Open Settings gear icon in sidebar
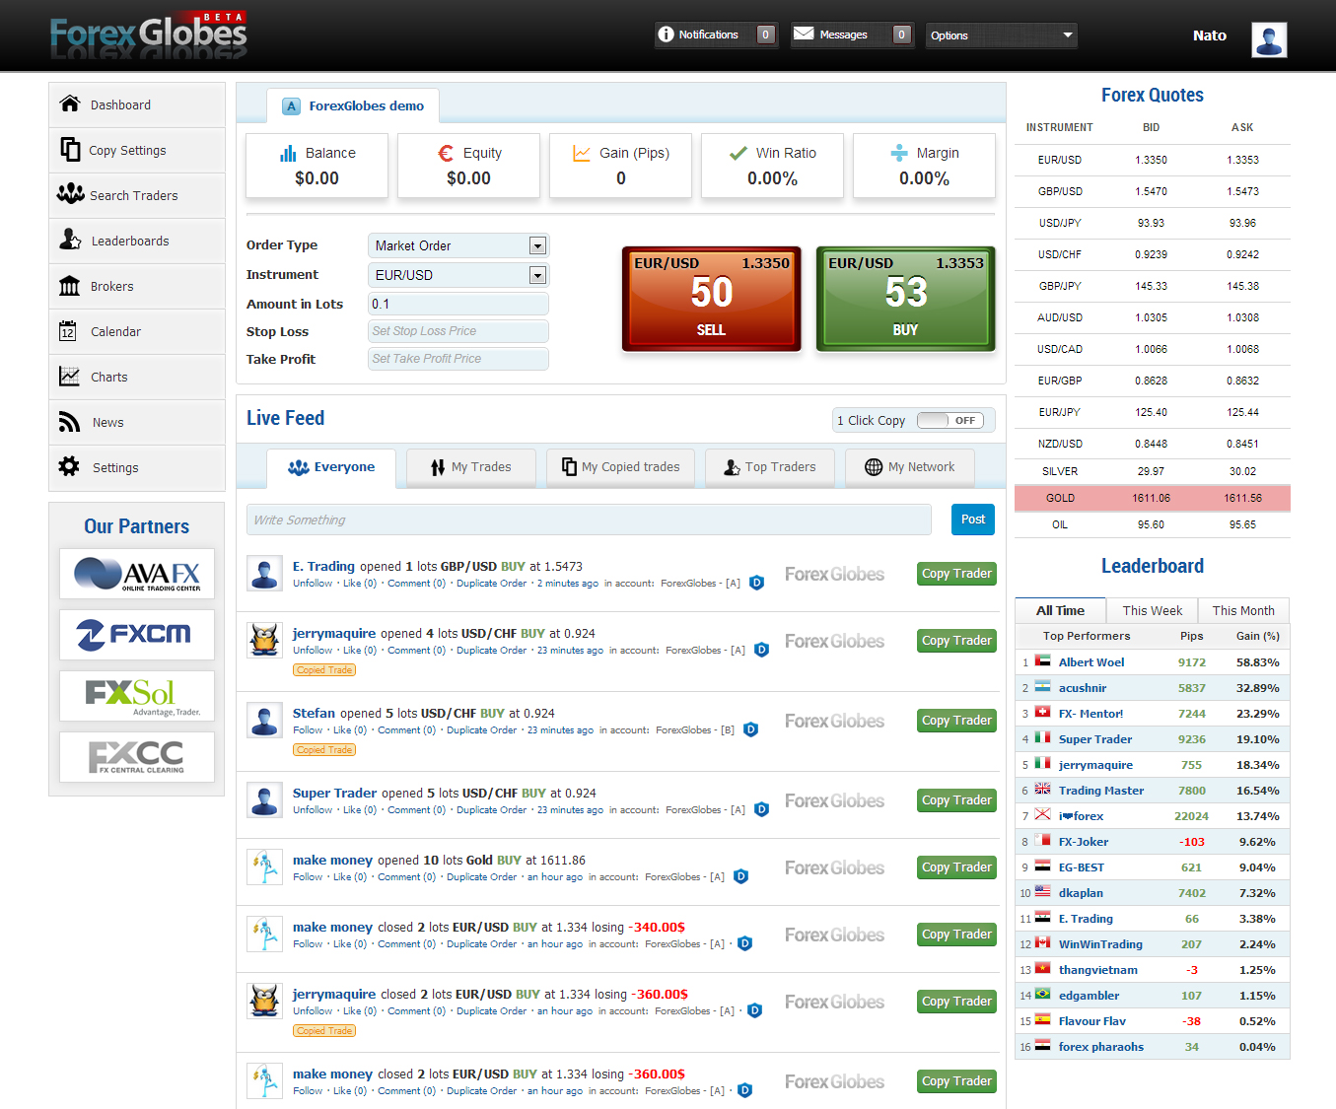This screenshot has width=1336, height=1109. 69,467
